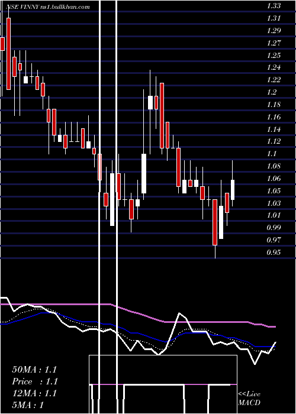The height and width of the screenshot is (414, 296).
Task: Click the 1.1 price axis label
Action: (272, 153)
